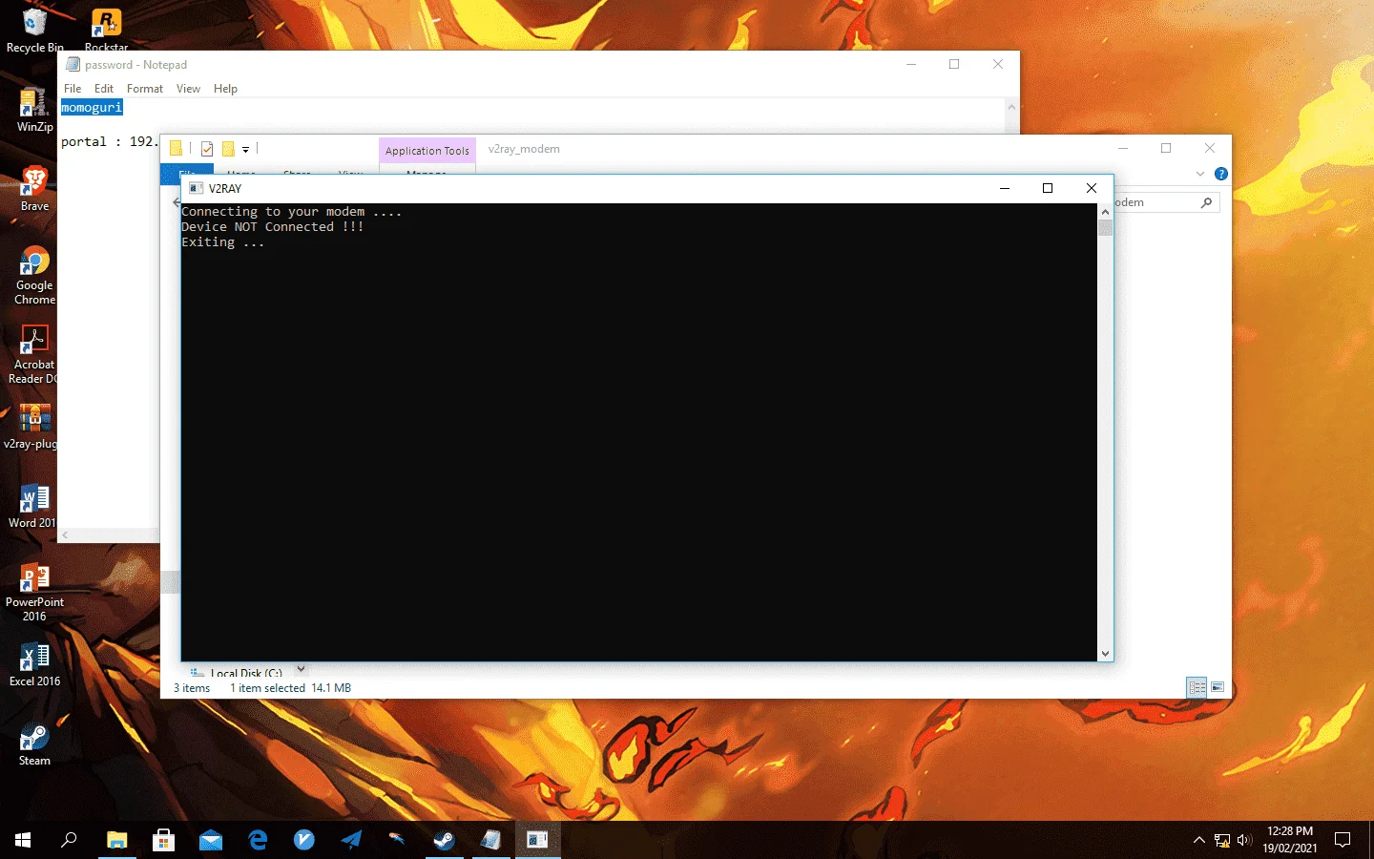Open the network status tray icon
The image size is (1374, 859).
1222,840
